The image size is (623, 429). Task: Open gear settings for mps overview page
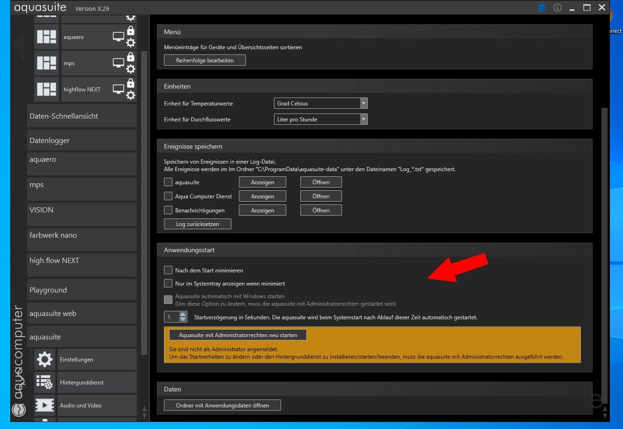pyautogui.click(x=131, y=69)
